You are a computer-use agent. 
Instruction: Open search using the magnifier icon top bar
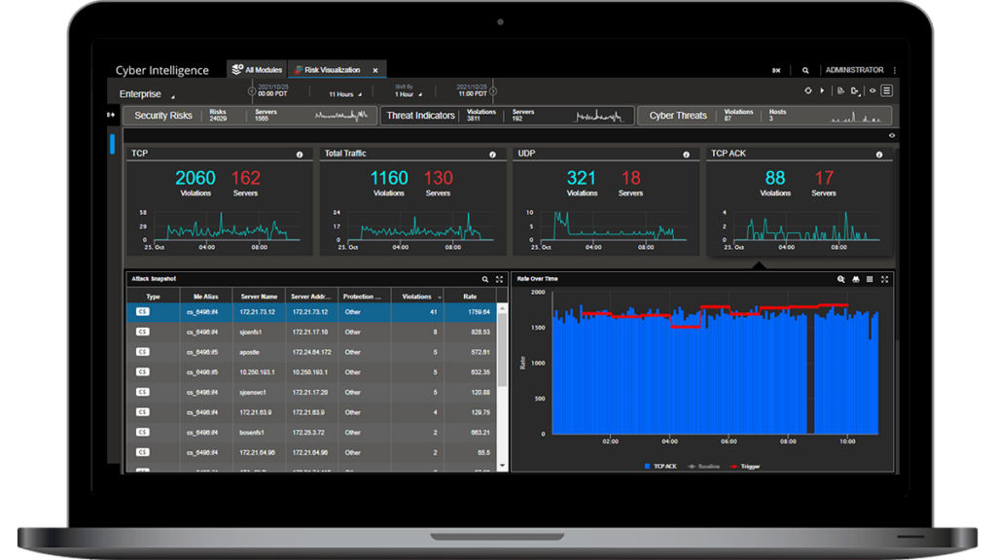coord(805,69)
